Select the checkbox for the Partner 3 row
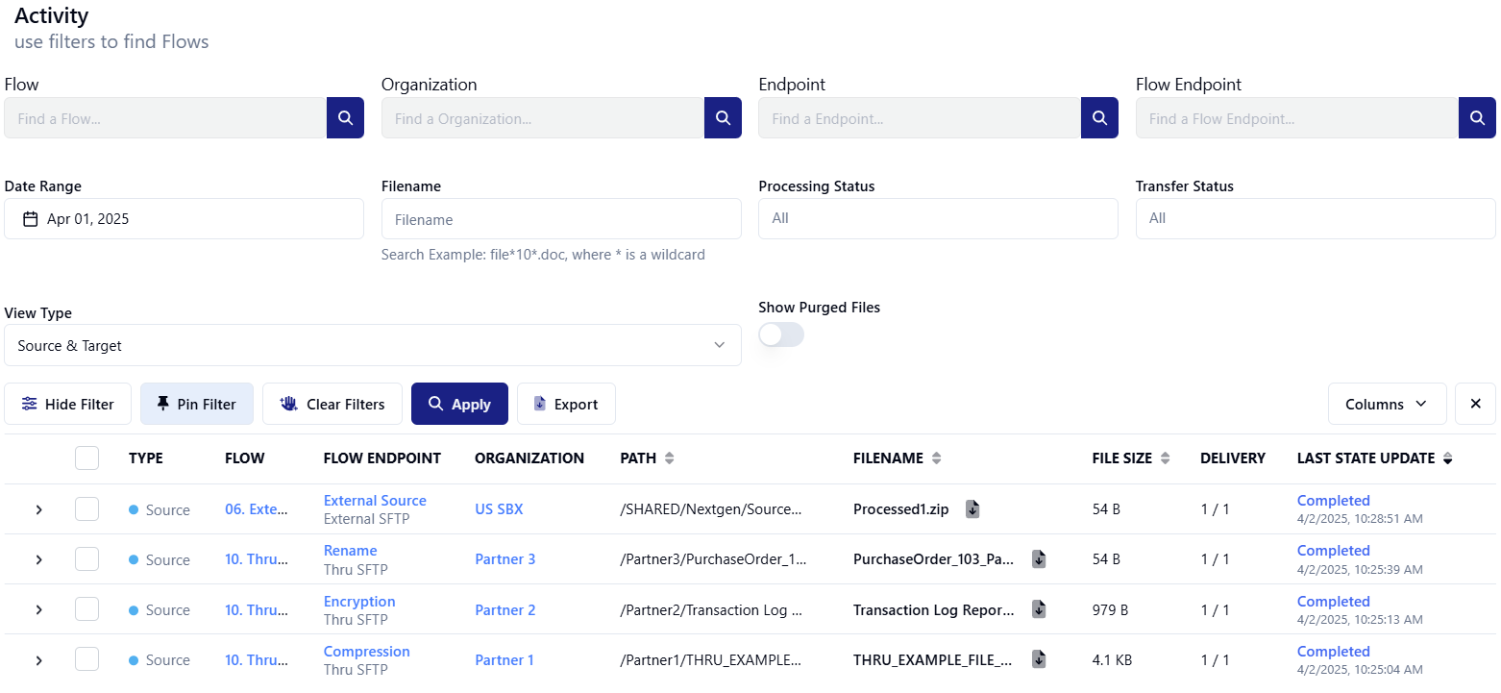The height and width of the screenshot is (693, 1501). (x=87, y=559)
